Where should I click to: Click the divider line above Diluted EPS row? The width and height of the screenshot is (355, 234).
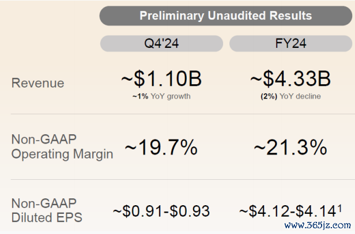[x=183, y=179]
